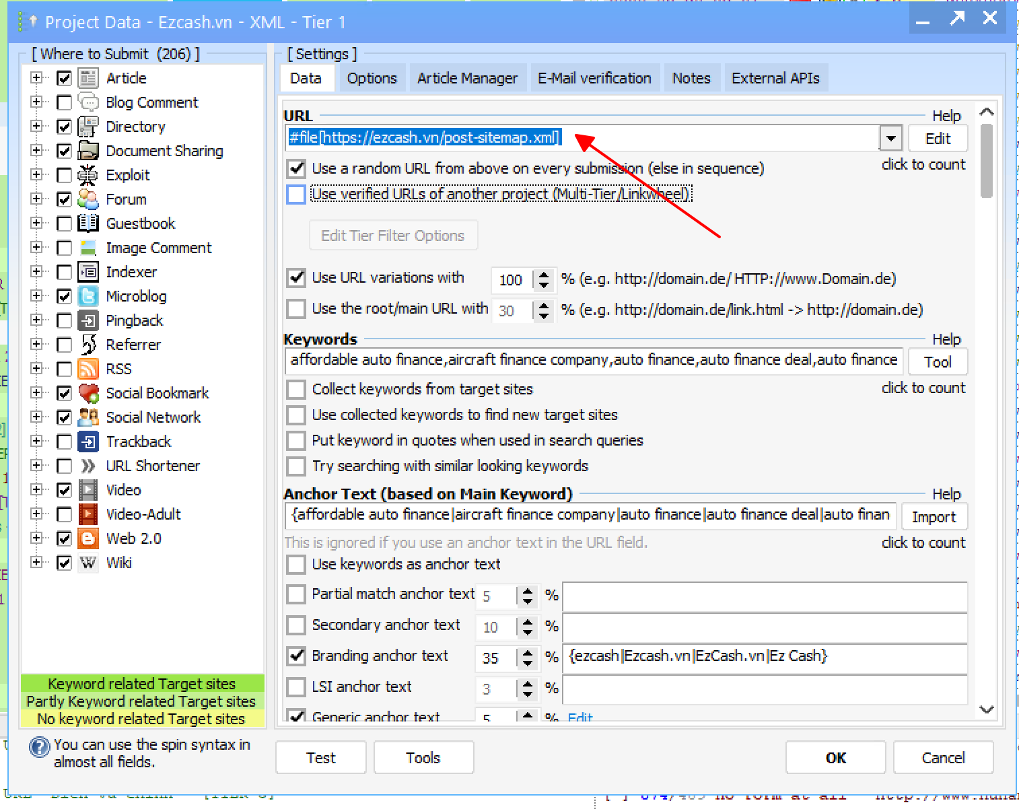Click the keywords Tool button
This screenshot has width=1019, height=809.
point(938,362)
